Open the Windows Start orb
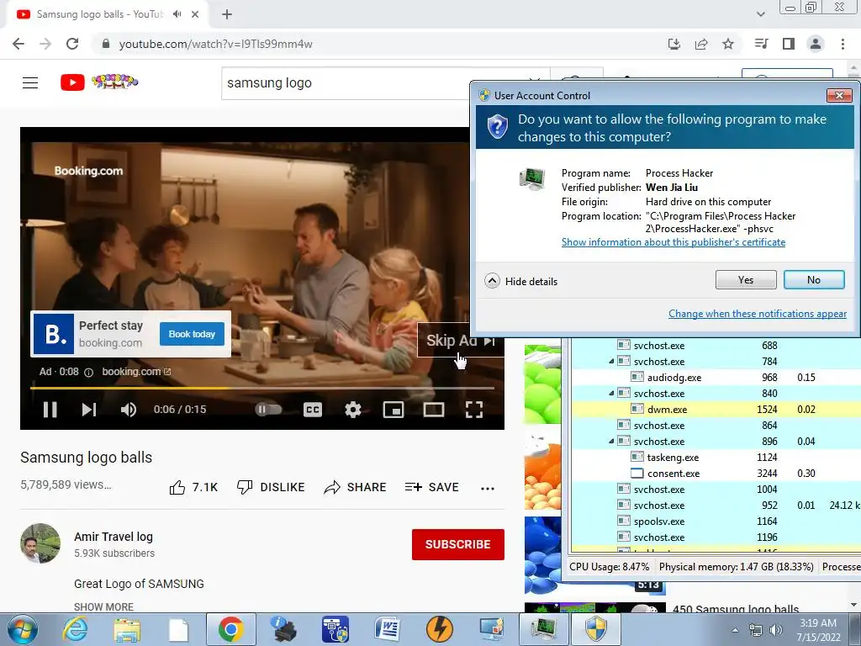The height and width of the screenshot is (646, 861). tap(23, 629)
